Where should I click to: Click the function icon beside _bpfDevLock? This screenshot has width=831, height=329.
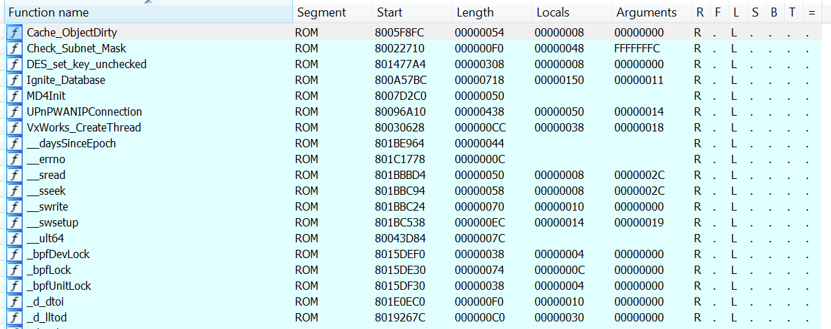14,254
